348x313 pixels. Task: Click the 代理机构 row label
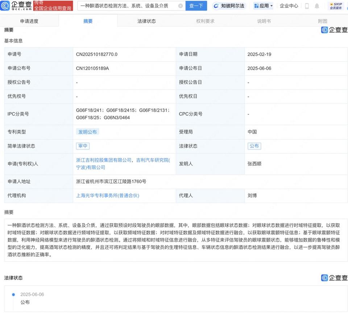[17, 195]
